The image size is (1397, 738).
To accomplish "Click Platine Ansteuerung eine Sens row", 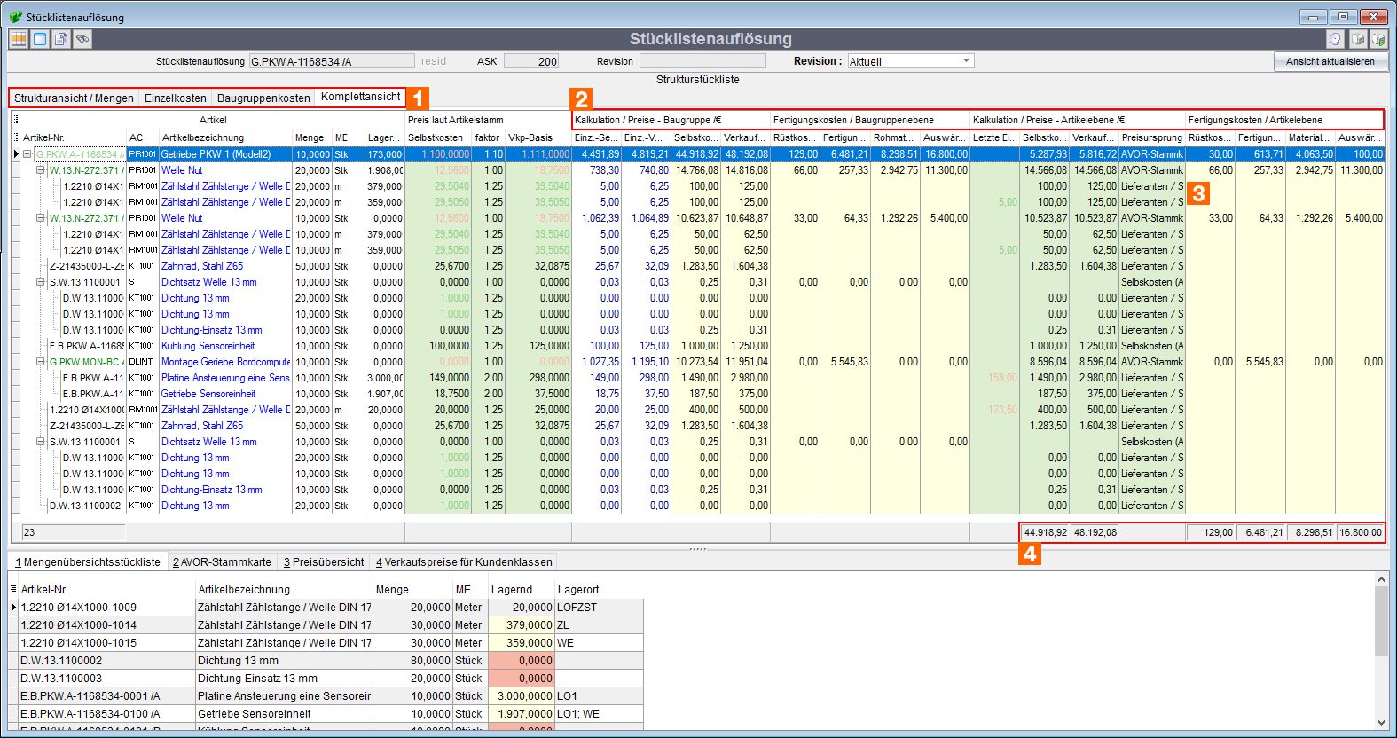I will click(698, 378).
